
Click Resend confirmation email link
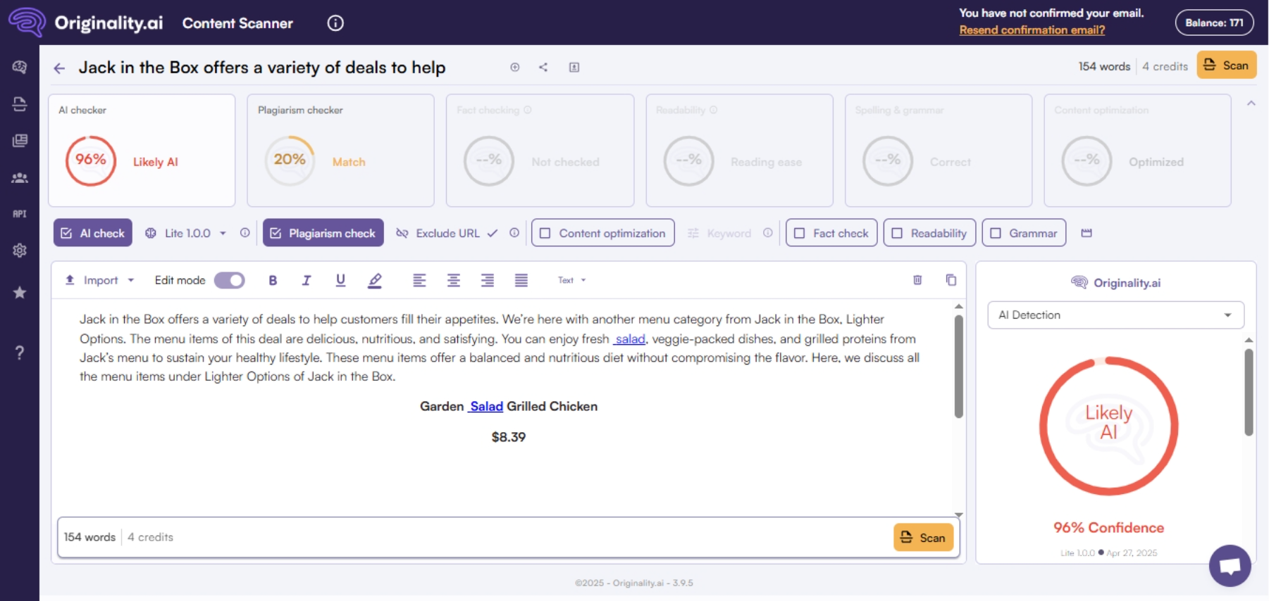(1032, 30)
